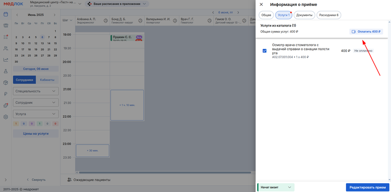The image size is (391, 192).
Task: Click the Оплатить 400 ₽ button
Action: point(366,32)
